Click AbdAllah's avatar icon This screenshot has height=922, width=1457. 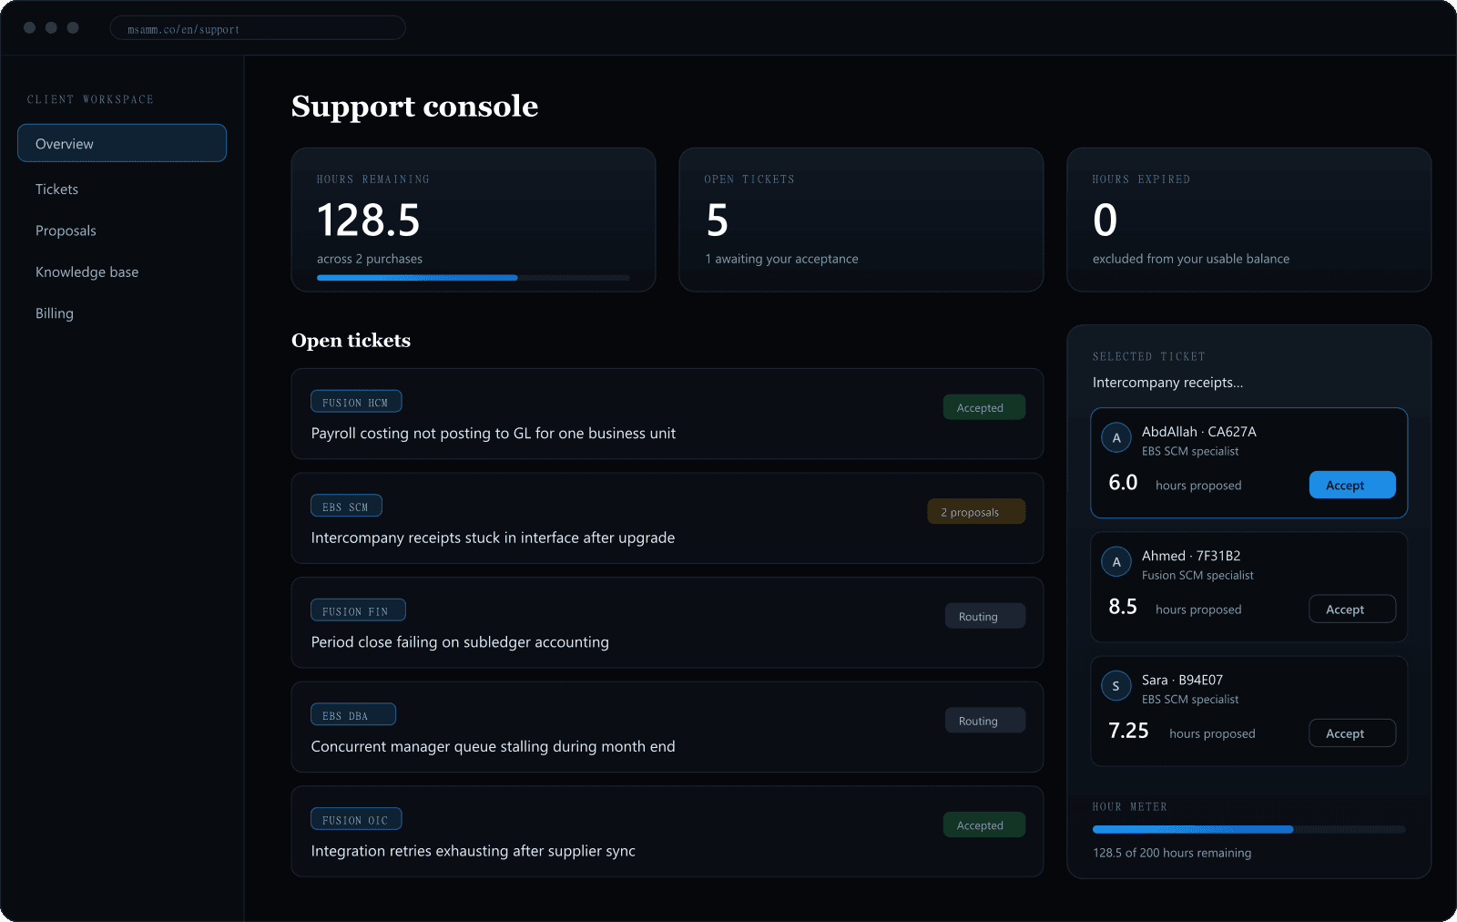(x=1116, y=438)
